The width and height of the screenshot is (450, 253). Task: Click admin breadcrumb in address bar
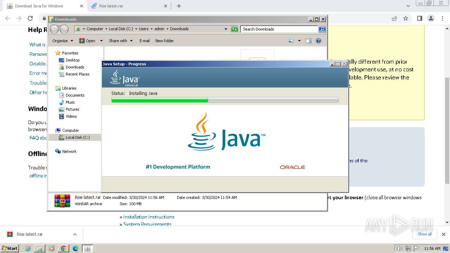[159, 29]
